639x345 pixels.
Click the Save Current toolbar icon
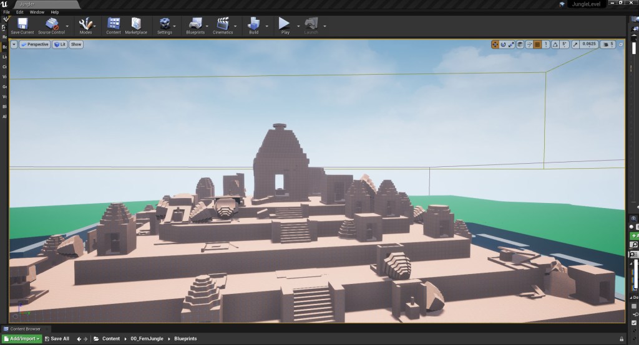point(22,24)
